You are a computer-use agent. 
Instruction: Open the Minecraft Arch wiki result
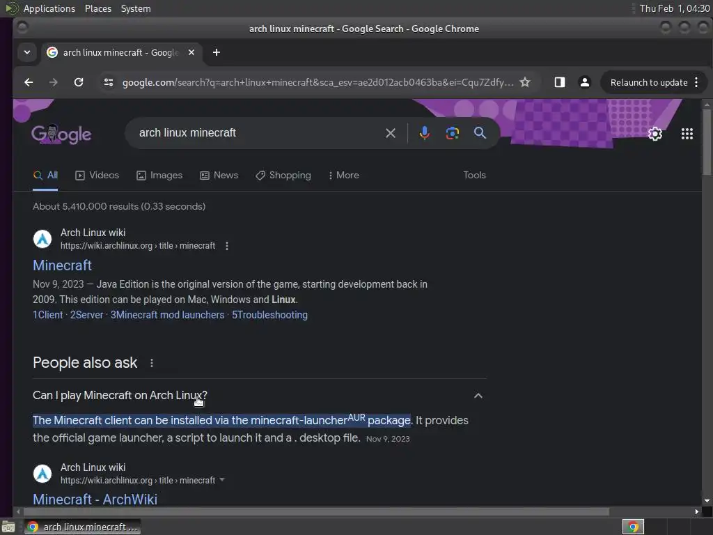coord(62,265)
